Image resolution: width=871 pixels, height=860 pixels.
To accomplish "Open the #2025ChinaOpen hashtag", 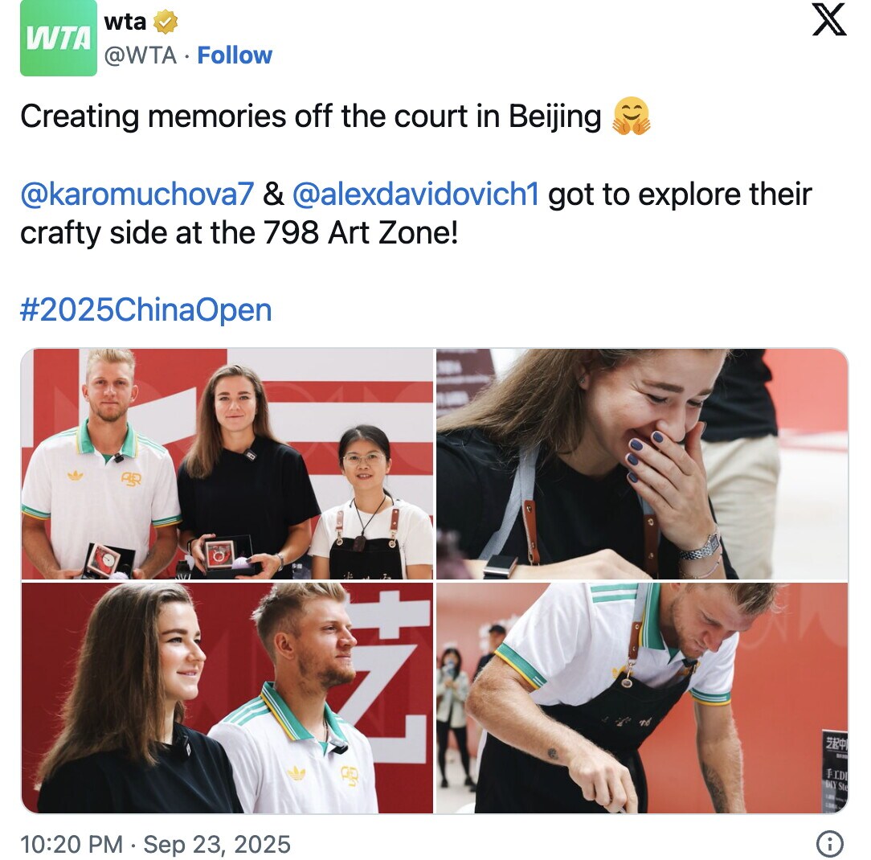I will click(146, 310).
